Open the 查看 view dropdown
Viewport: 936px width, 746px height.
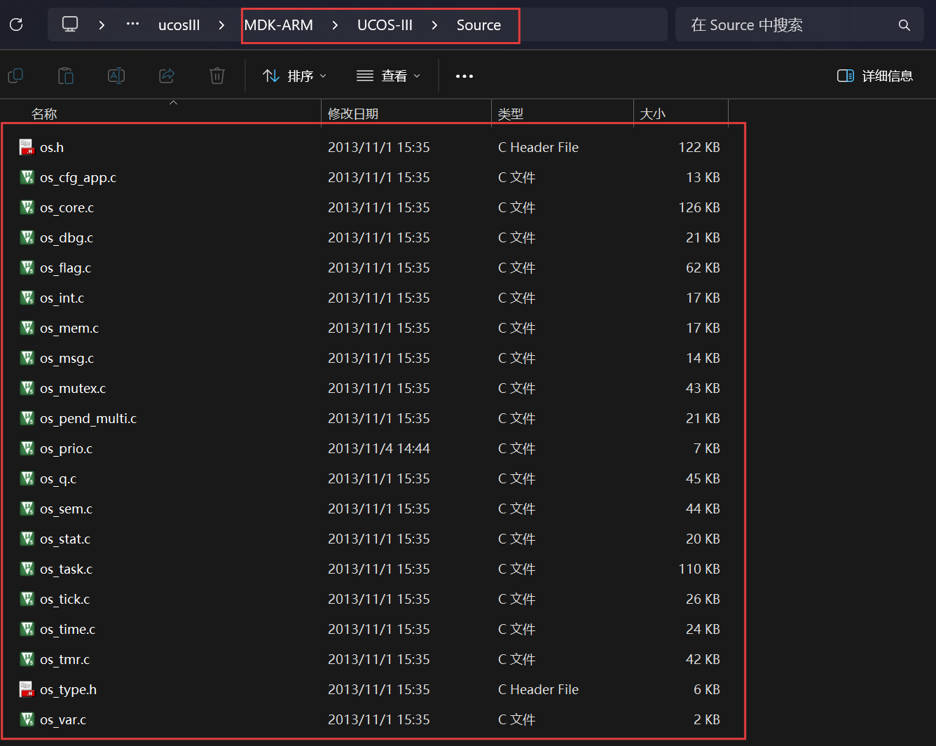[388, 76]
